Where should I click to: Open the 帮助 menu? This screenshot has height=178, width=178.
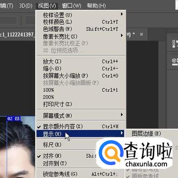click(x=96, y=6)
